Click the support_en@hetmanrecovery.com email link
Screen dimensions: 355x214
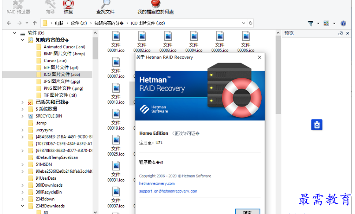click(168, 191)
